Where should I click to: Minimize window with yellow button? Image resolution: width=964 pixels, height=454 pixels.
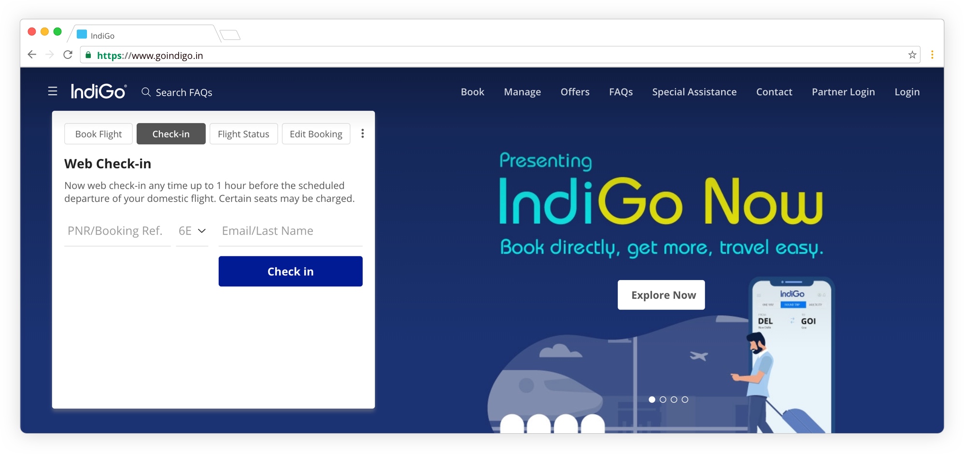coord(44,31)
